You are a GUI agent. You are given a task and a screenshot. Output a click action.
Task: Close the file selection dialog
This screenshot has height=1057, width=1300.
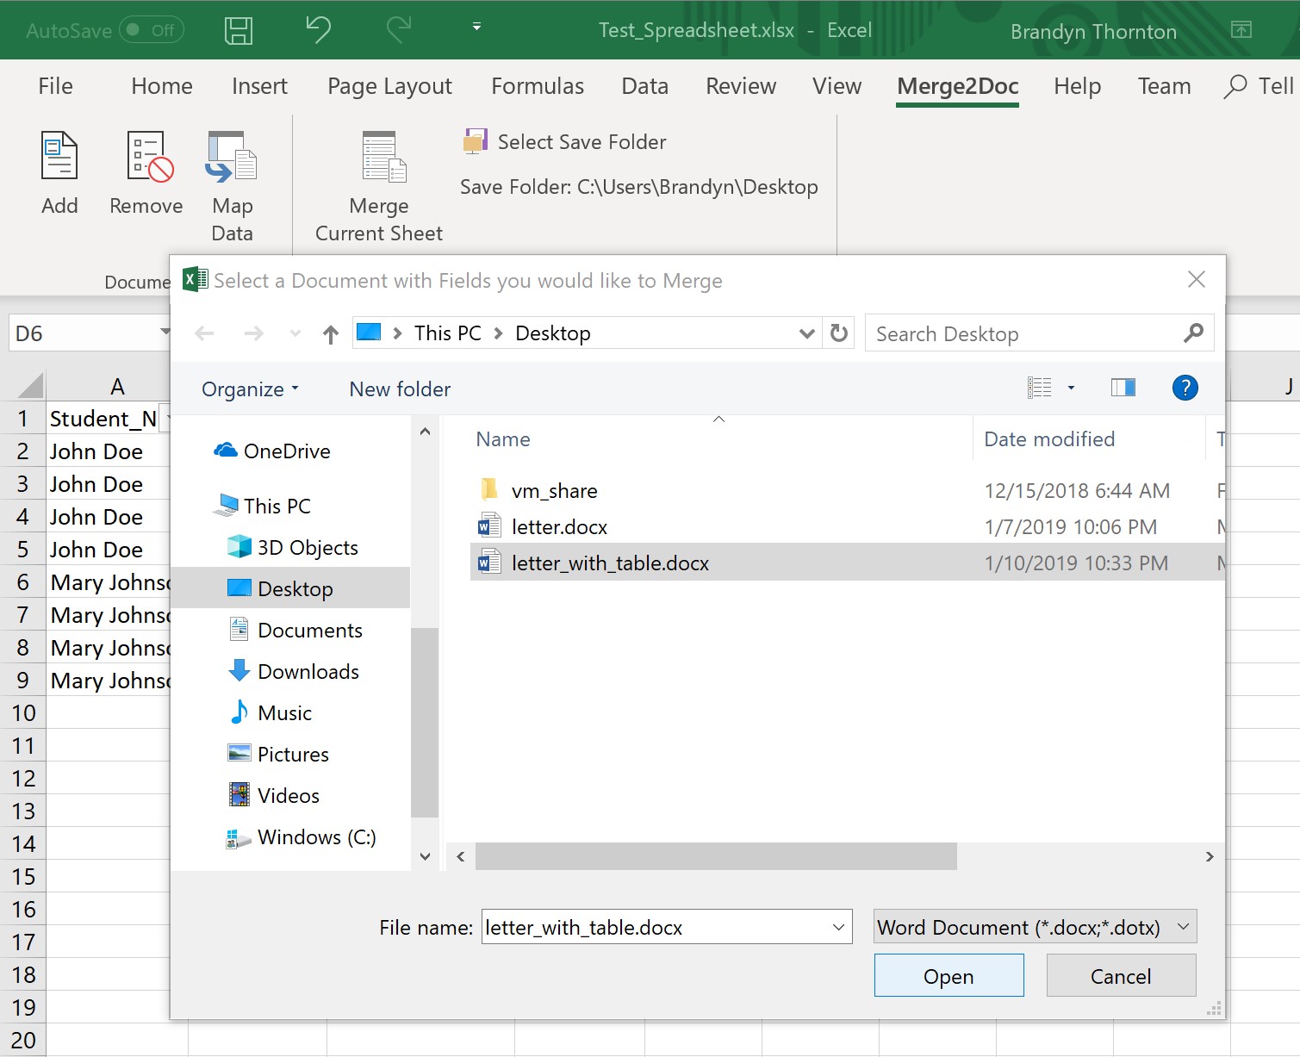click(1196, 279)
